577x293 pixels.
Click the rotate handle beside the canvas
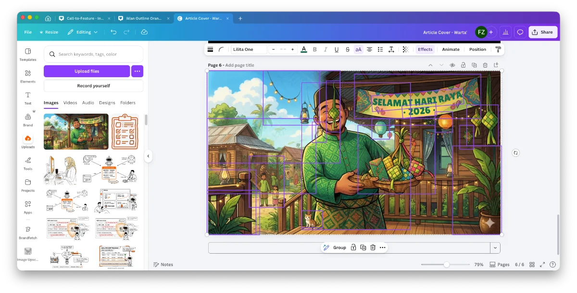[515, 152]
